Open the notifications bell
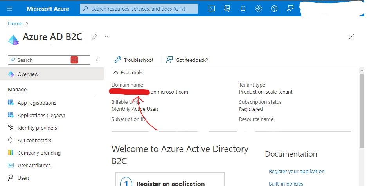Viewport: 367px width, 186px height. [x=243, y=9]
